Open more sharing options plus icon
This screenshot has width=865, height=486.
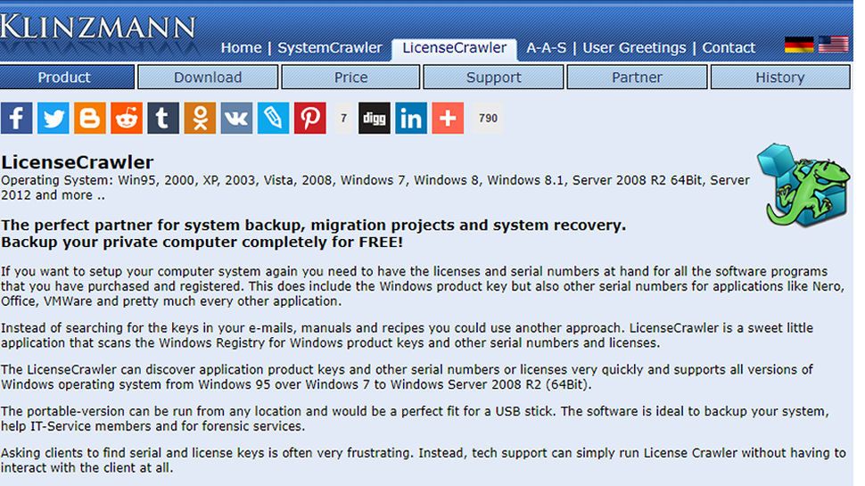[448, 118]
